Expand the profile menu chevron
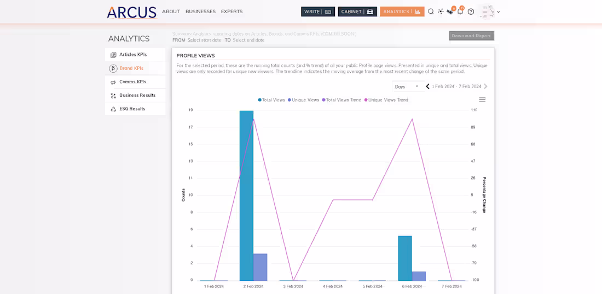This screenshot has height=294, width=602. (x=499, y=12)
